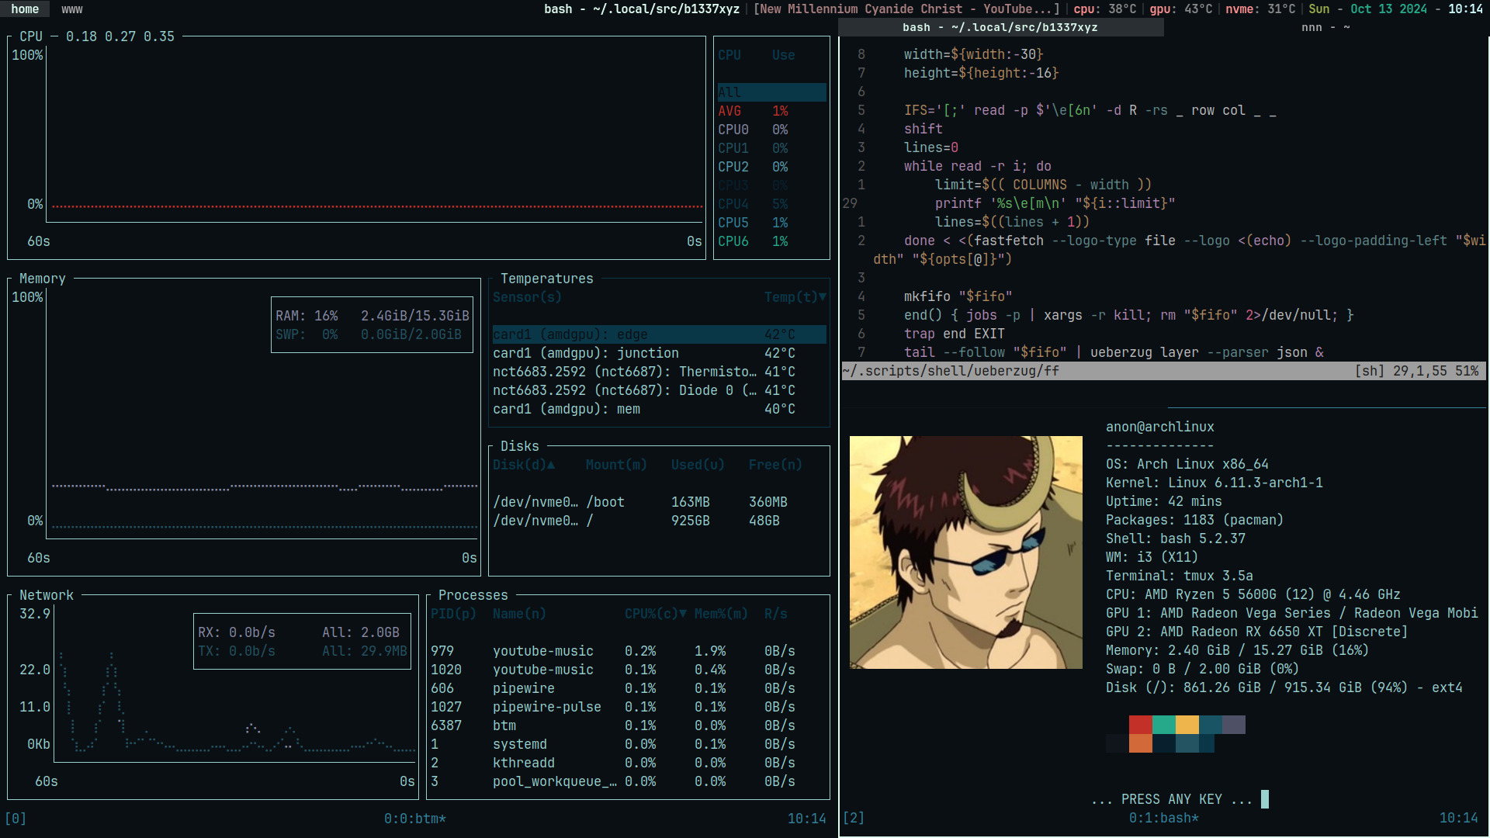Screen dimensions: 1490x838
Task: Select the btm process row
Action: coord(628,725)
